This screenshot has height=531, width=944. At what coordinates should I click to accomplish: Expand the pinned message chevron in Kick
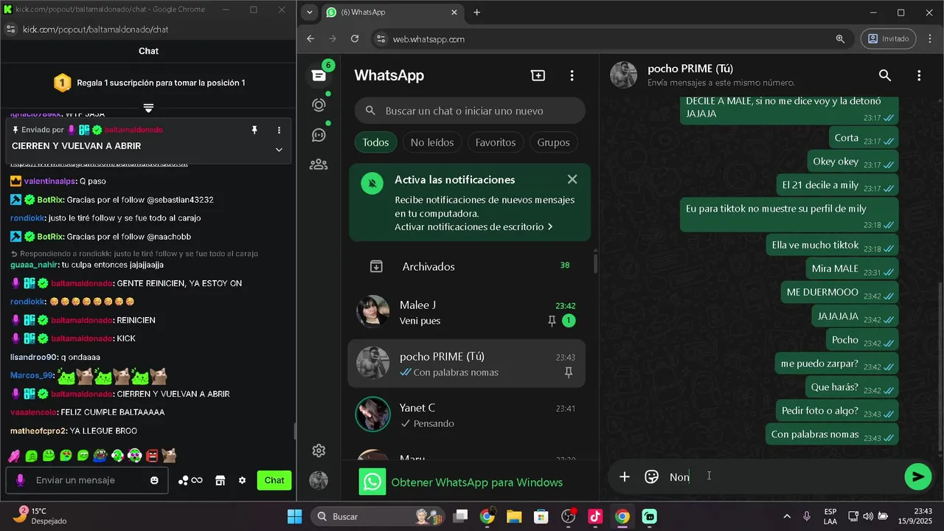click(x=279, y=149)
